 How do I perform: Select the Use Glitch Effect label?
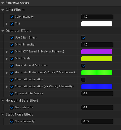[26, 37]
